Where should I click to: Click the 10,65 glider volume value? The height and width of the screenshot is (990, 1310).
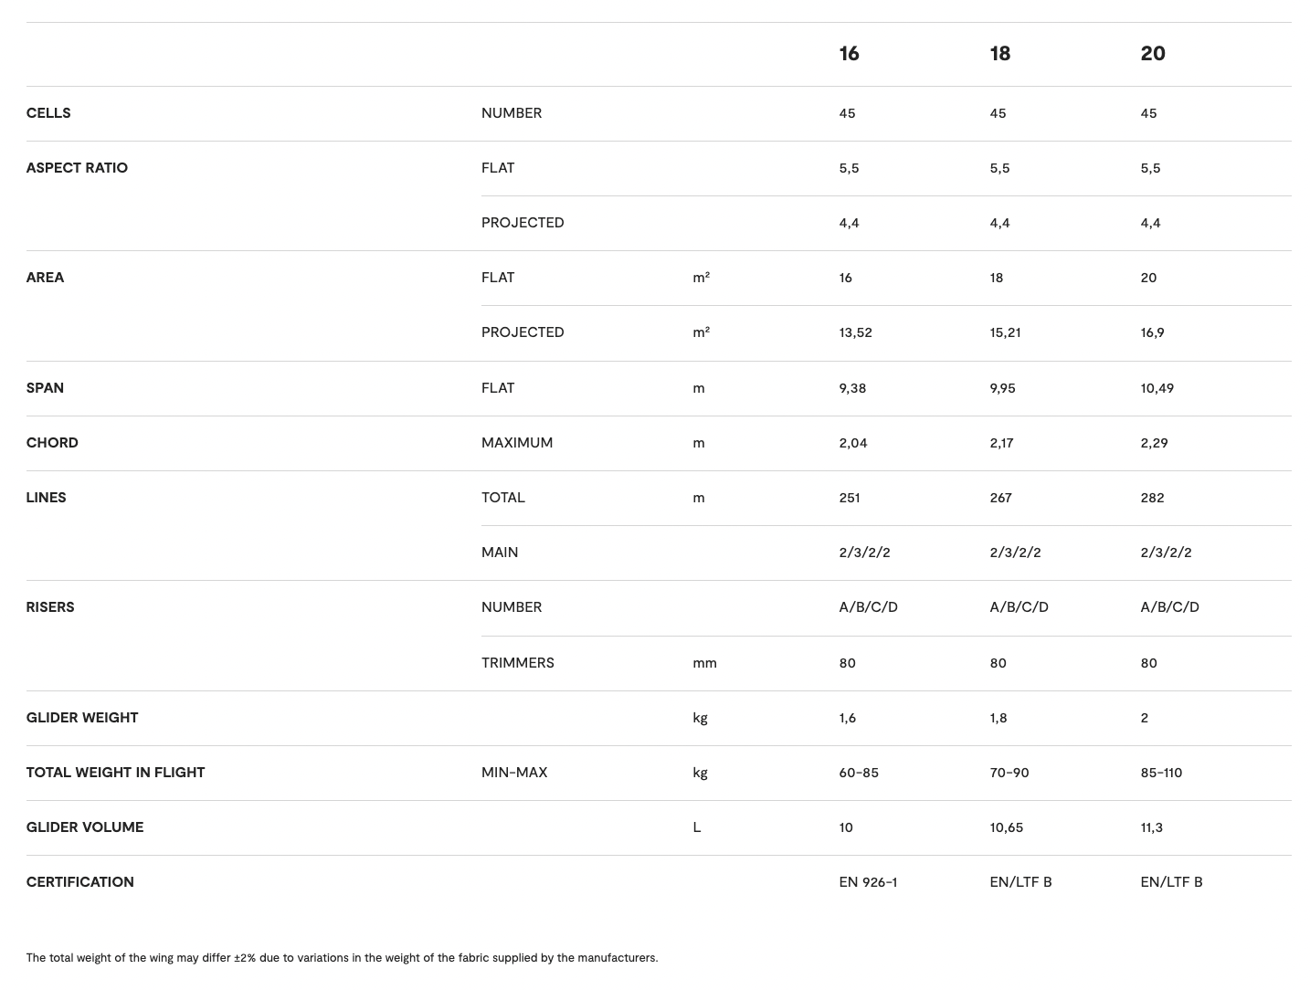[1006, 827]
